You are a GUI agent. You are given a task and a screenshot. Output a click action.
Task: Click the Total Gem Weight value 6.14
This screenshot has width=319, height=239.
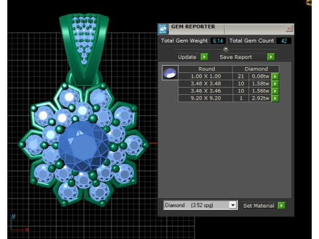pyautogui.click(x=218, y=41)
